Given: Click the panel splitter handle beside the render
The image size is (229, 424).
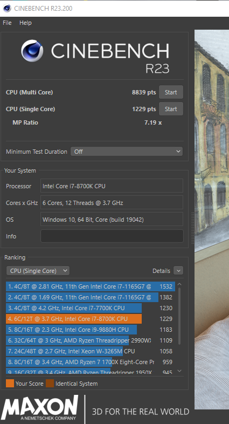Looking at the screenshot, I should tap(192, 228).
